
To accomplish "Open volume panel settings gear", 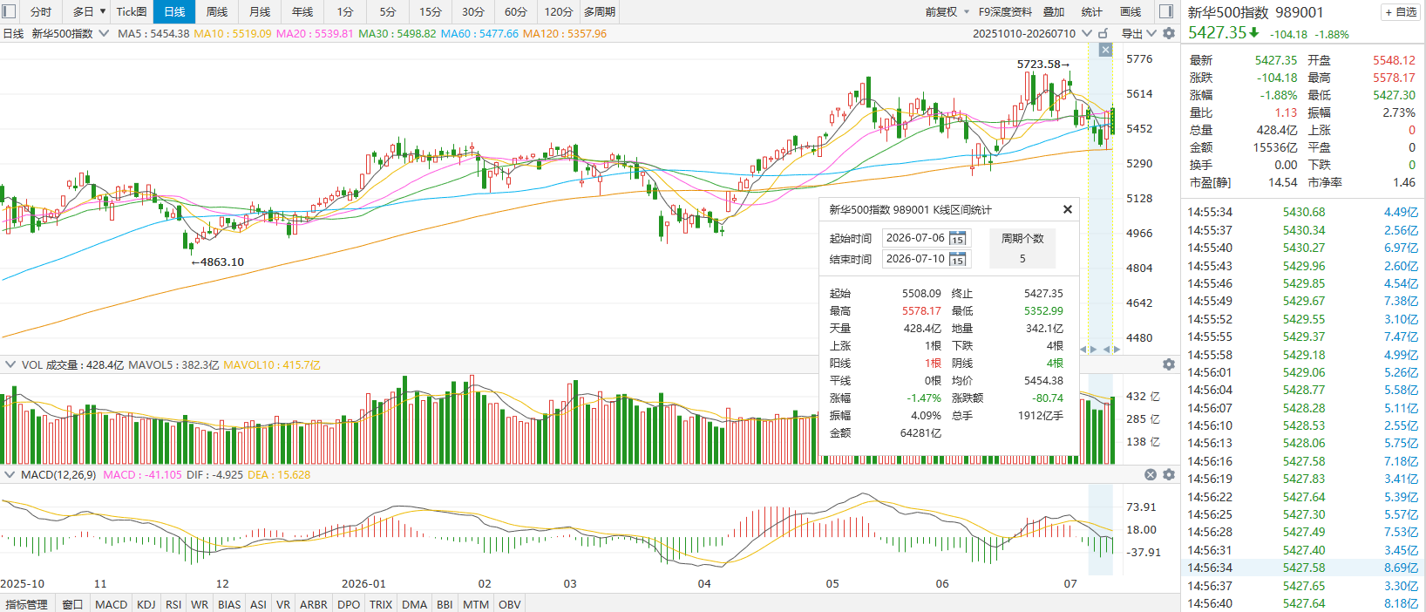I will tap(1169, 364).
